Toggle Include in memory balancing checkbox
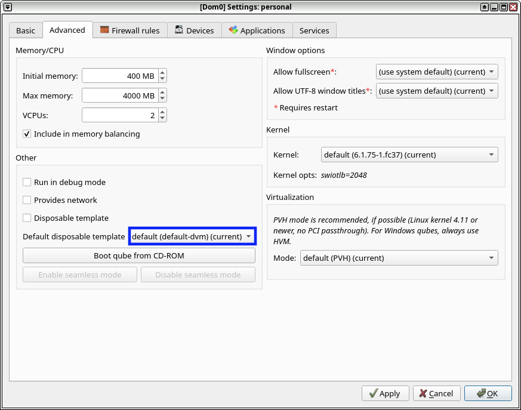The height and width of the screenshot is (410, 521). [x=27, y=134]
